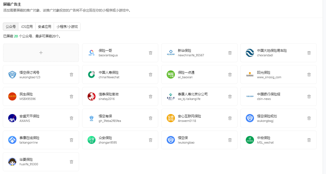Remove 新华保险 using its trash icon
The image size is (326, 174).
point(230,53)
